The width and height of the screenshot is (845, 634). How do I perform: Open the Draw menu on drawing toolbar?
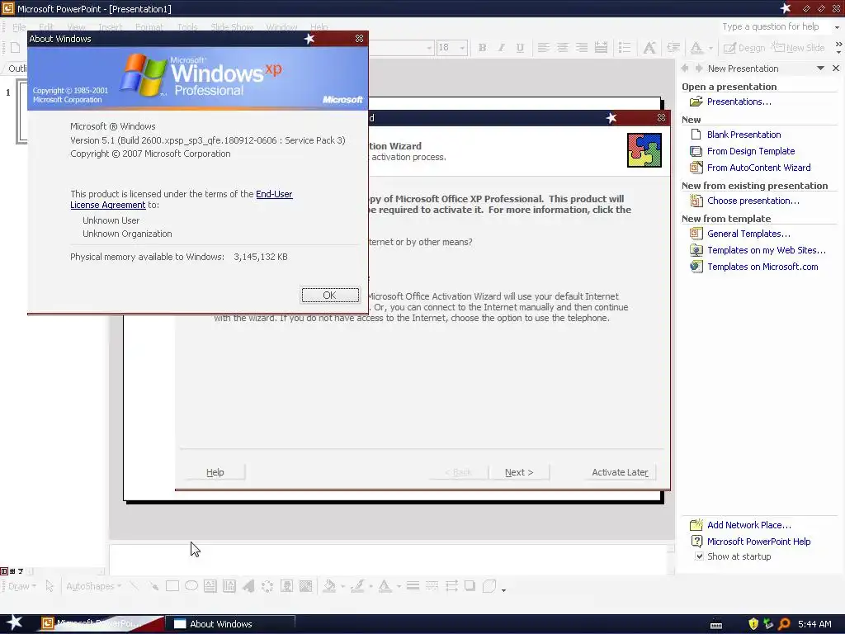(x=21, y=587)
